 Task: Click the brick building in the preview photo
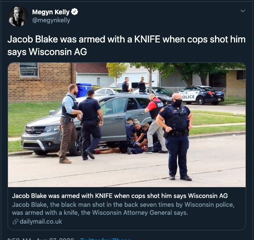pos(42,82)
